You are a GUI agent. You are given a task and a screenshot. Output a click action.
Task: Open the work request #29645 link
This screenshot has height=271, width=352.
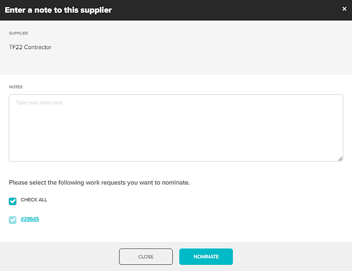[30, 219]
